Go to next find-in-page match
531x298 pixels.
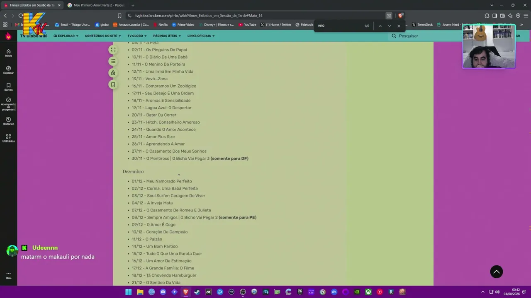click(x=389, y=26)
